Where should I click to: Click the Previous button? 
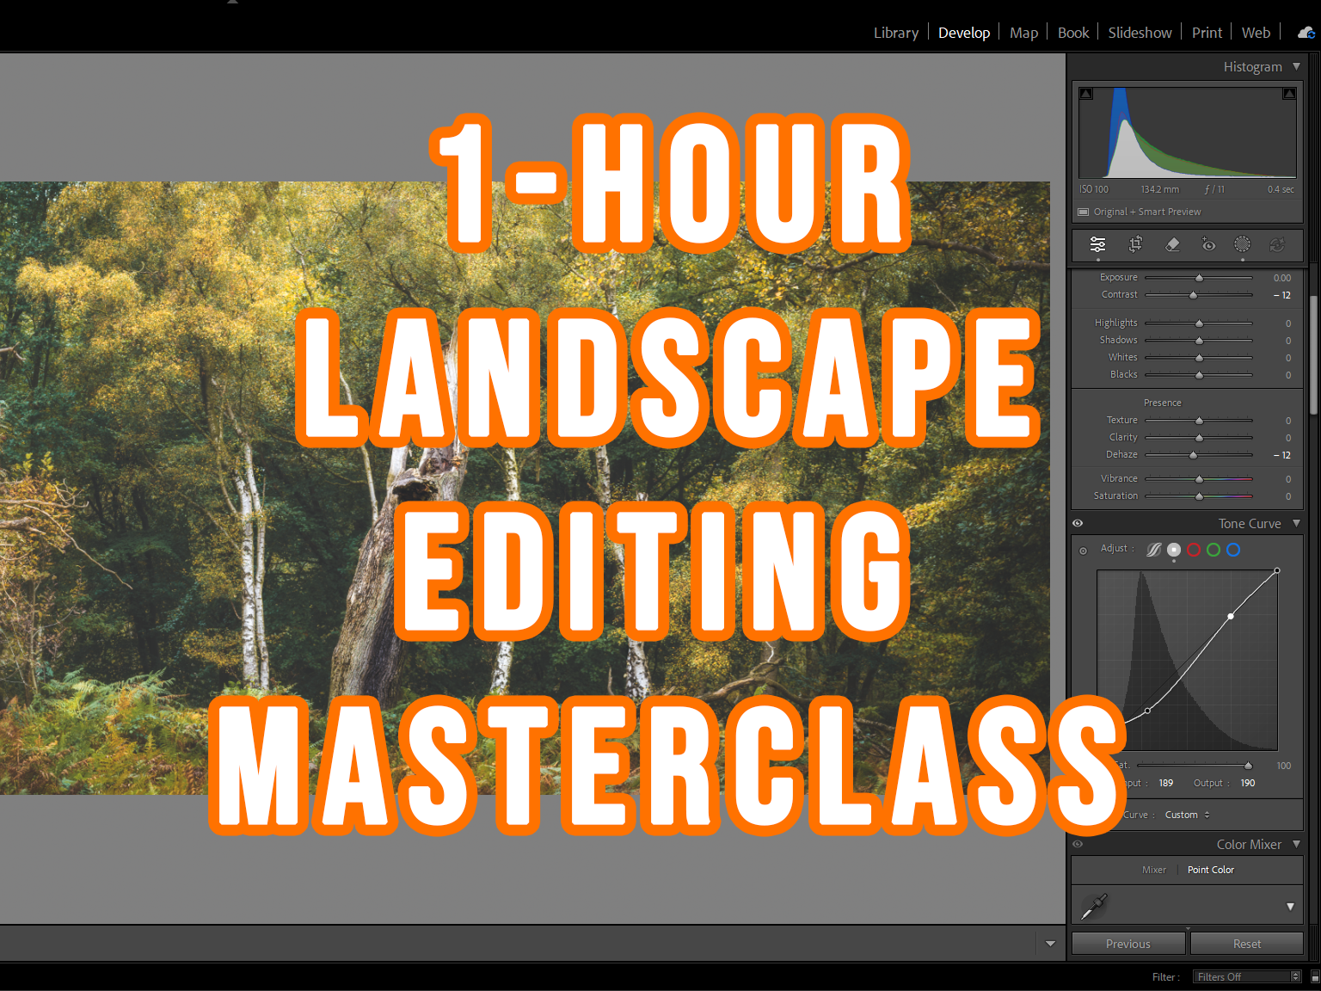click(1127, 943)
